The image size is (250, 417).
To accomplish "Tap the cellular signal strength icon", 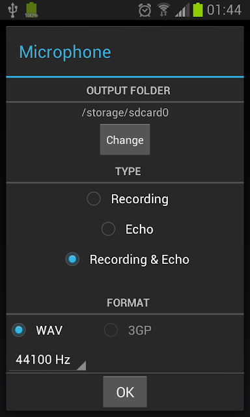I will pos(182,10).
